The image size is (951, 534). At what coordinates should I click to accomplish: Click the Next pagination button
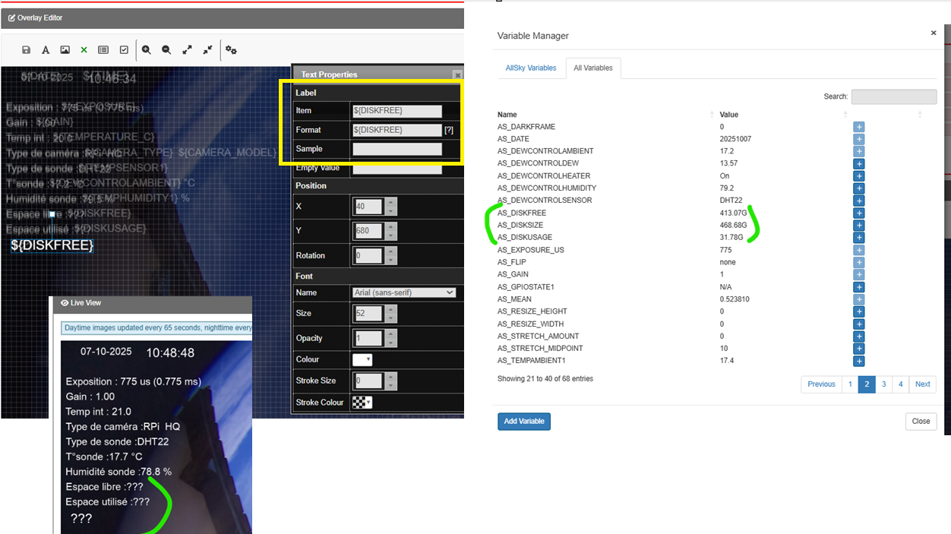coord(922,384)
